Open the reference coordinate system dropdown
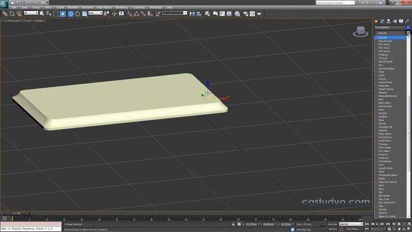This screenshot has width=412, height=232. [x=95, y=13]
